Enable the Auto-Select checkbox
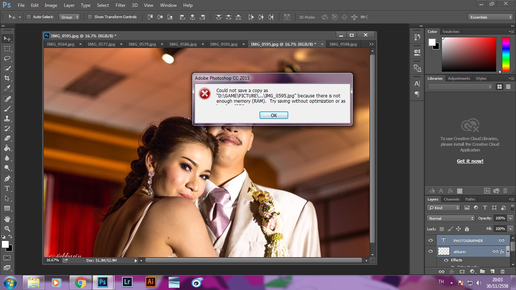The image size is (516, 290). (29, 17)
